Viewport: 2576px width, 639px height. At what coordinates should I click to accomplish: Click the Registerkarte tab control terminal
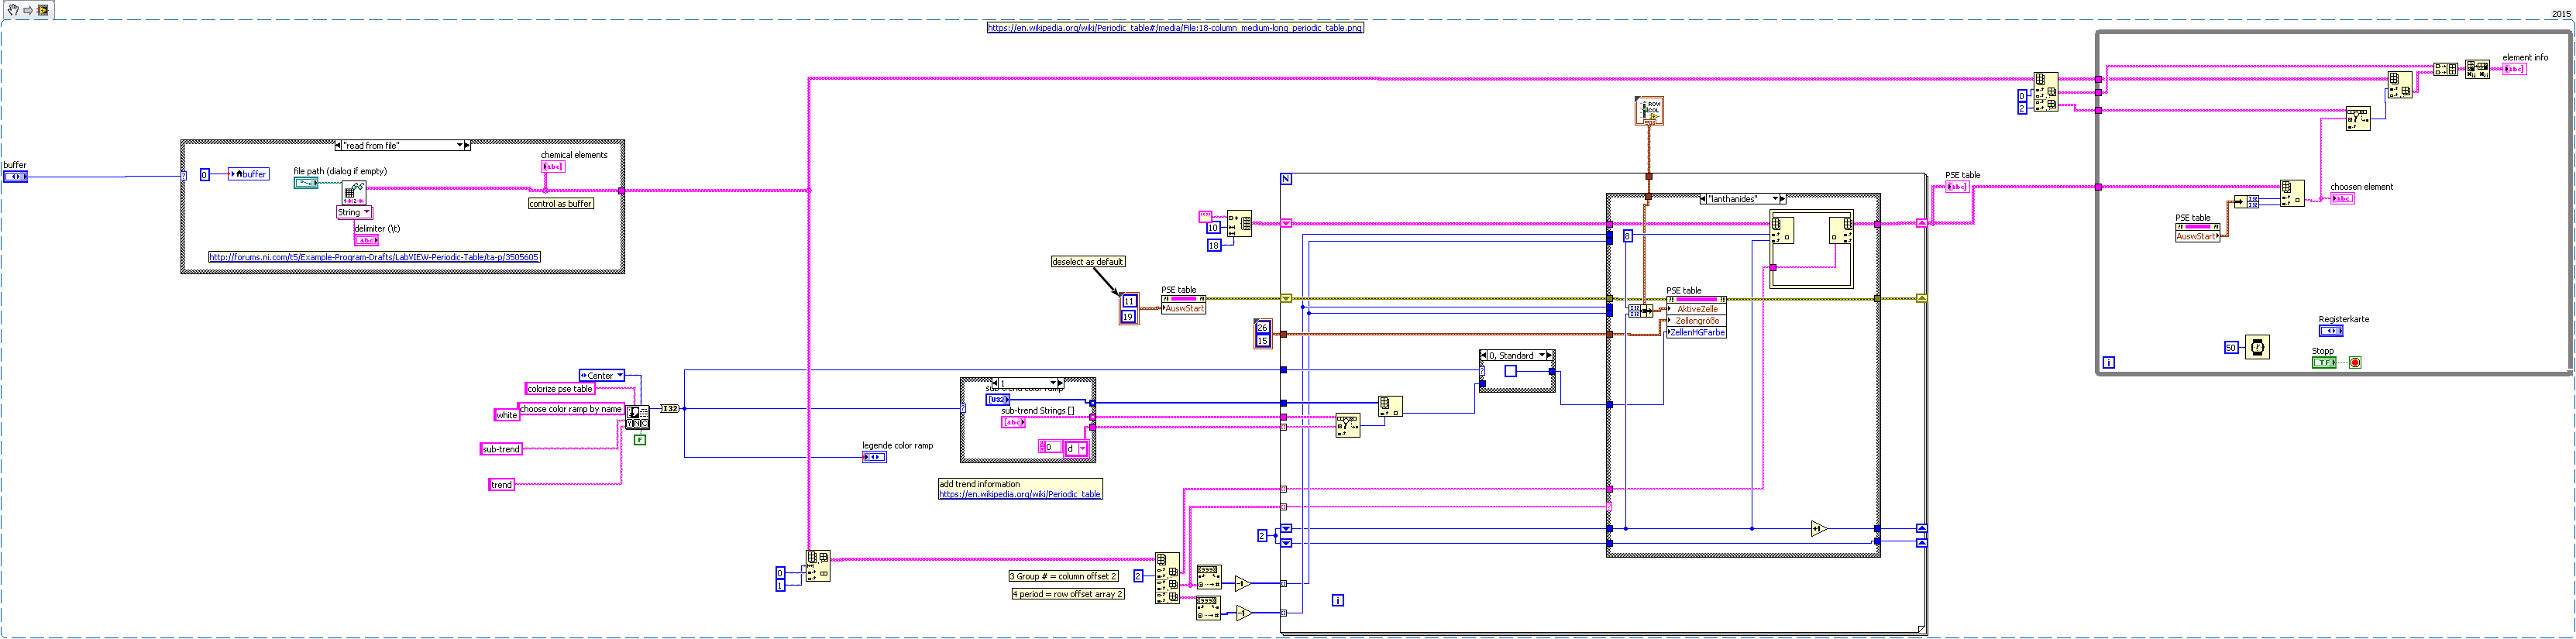click(x=2331, y=330)
